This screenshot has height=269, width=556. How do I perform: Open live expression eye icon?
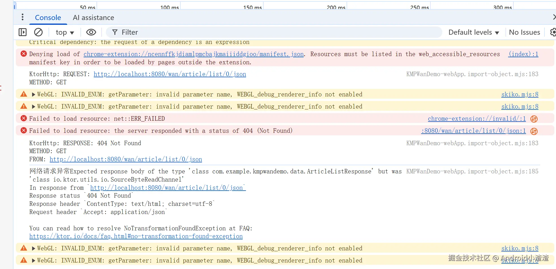click(x=91, y=32)
